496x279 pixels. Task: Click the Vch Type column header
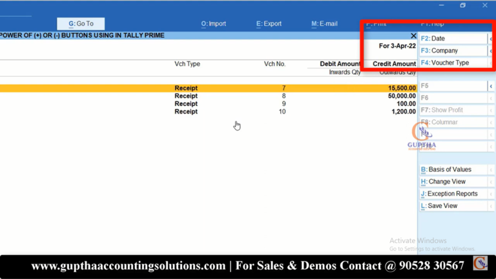[x=187, y=64]
